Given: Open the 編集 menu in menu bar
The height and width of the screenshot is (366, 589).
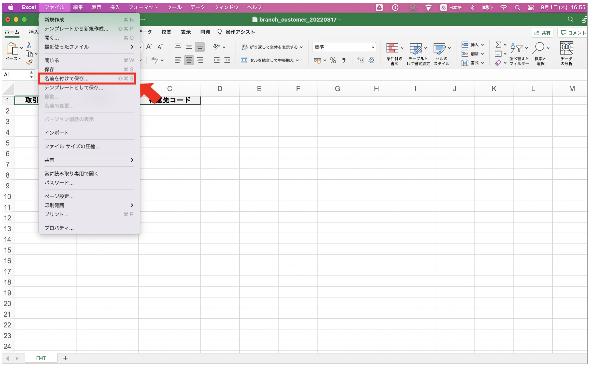Looking at the screenshot, I should click(78, 7).
